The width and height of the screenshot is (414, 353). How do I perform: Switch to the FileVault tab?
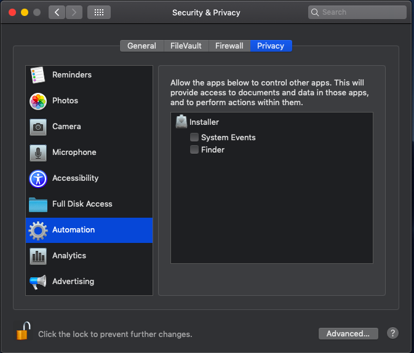pyautogui.click(x=186, y=46)
